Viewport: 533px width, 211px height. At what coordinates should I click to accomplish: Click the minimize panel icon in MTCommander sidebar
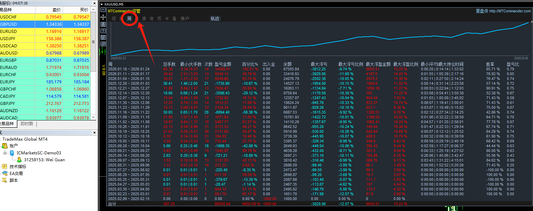pyautogui.click(x=103, y=10)
